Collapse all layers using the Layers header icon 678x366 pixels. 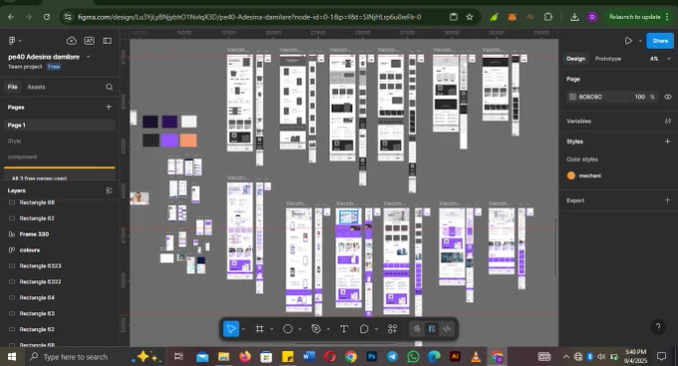[x=109, y=190]
